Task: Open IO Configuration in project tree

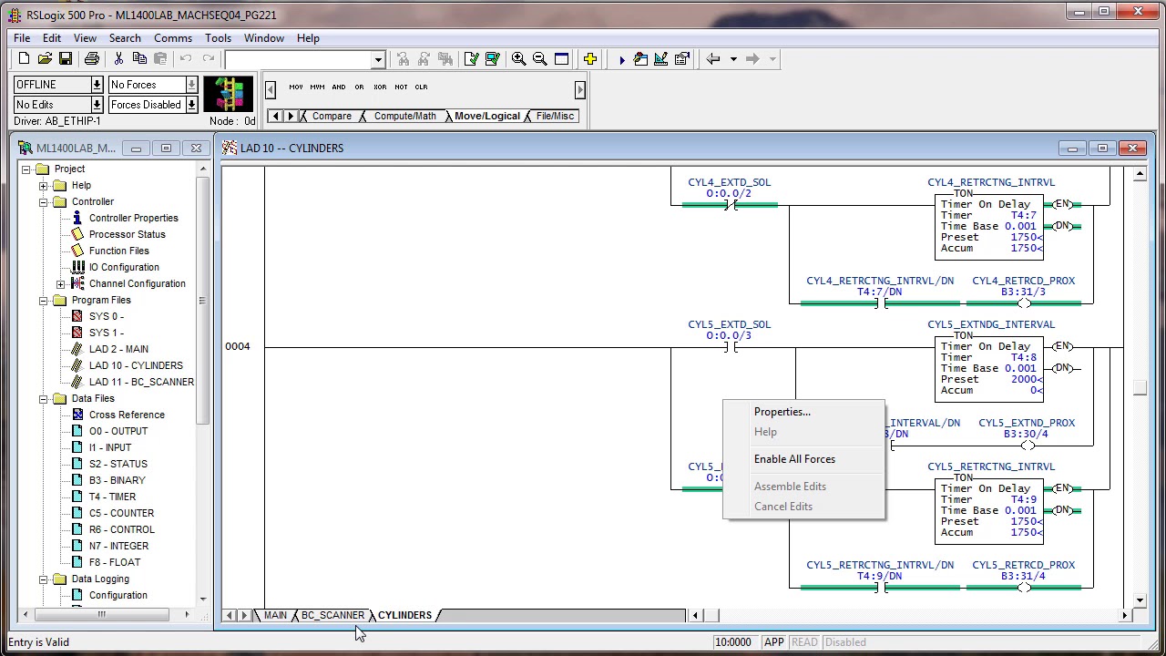Action: (x=124, y=268)
